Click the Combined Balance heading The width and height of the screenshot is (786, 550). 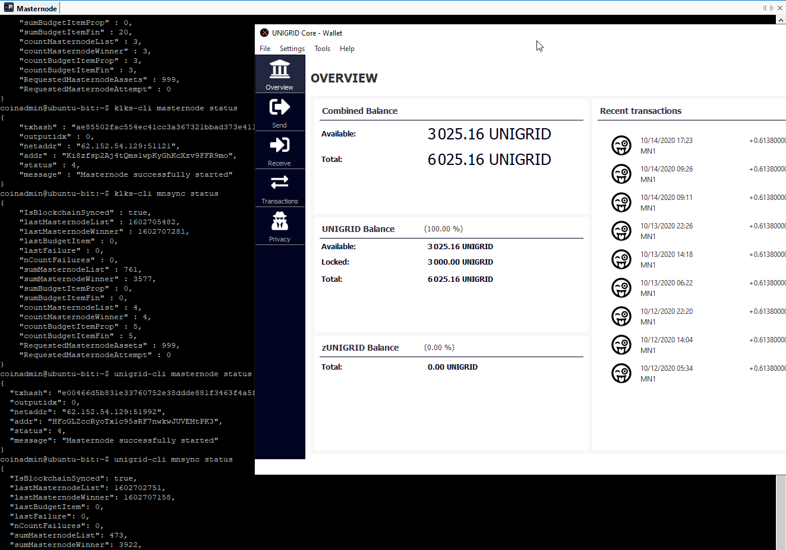coord(360,111)
